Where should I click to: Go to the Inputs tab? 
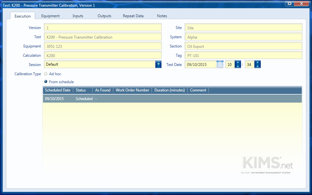78,16
